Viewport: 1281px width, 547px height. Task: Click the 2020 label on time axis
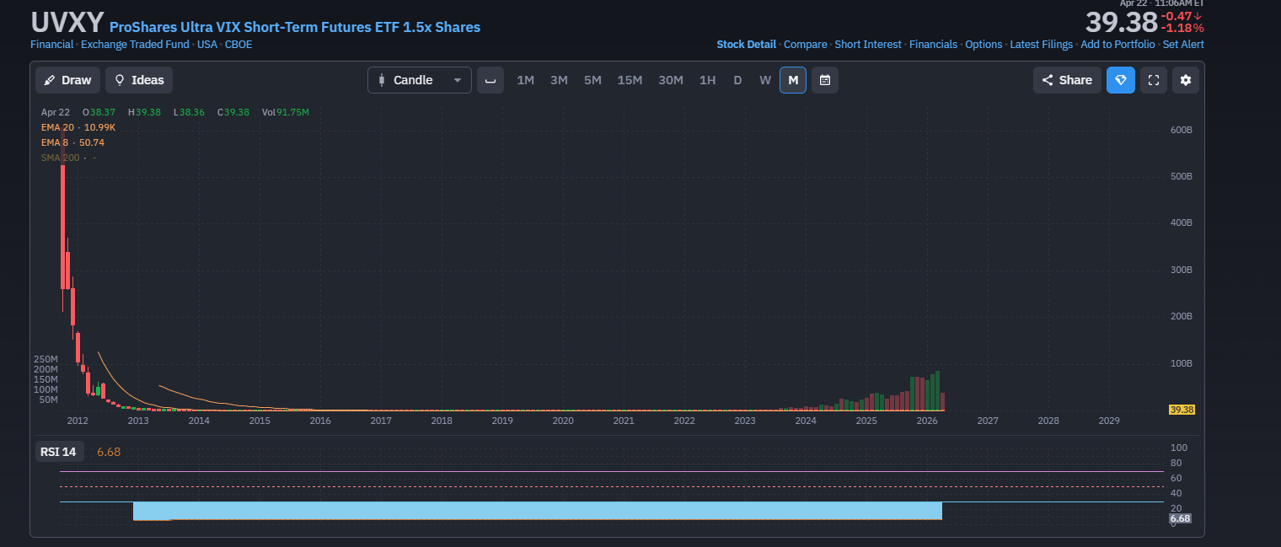pyautogui.click(x=563, y=421)
